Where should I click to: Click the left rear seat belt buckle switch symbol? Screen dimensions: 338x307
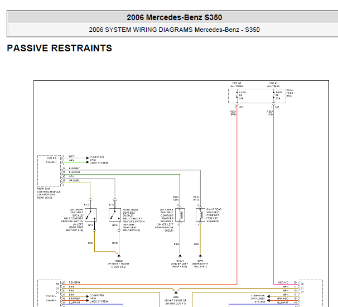pos(90,215)
